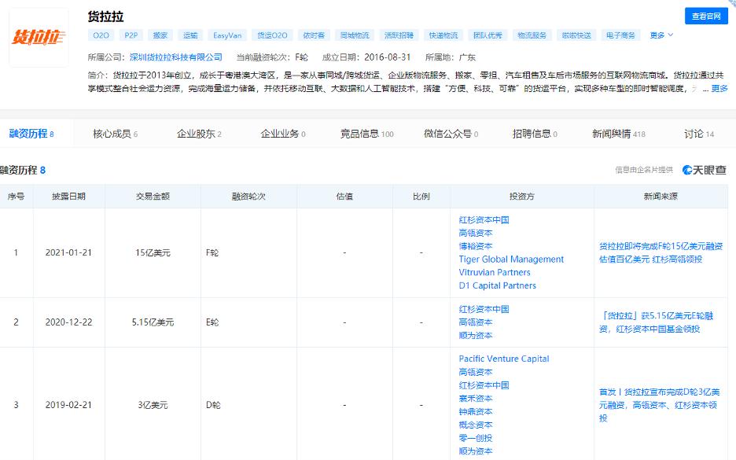Open Vitruvian Partners investor link

[495, 272]
